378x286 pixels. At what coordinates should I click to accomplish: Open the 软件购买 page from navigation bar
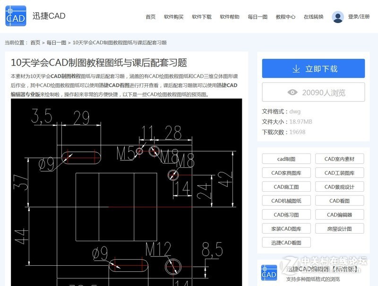coord(174,17)
